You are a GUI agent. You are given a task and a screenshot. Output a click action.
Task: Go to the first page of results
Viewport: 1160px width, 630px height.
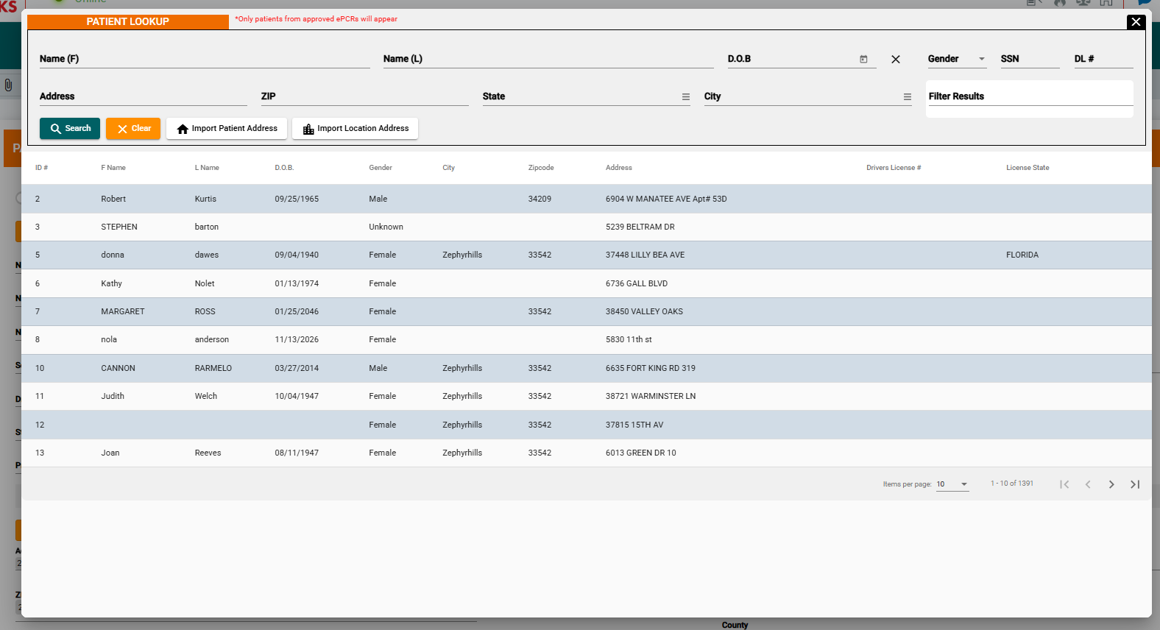[x=1064, y=484]
